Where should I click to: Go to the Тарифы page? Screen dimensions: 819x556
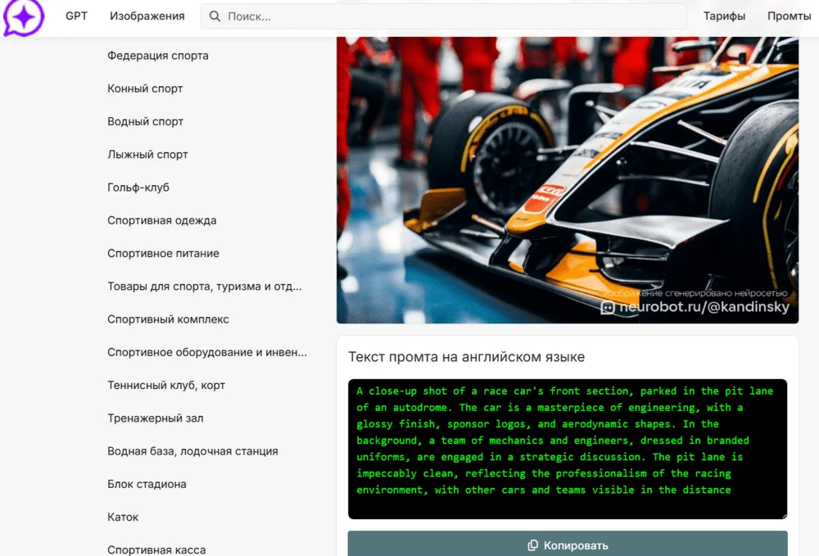pos(724,16)
